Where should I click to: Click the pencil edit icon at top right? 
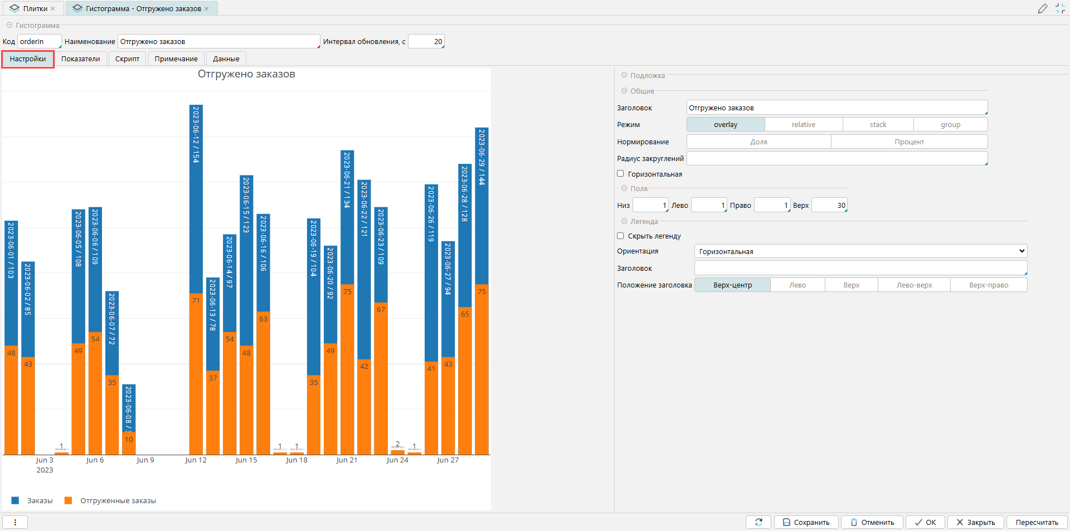click(1042, 8)
